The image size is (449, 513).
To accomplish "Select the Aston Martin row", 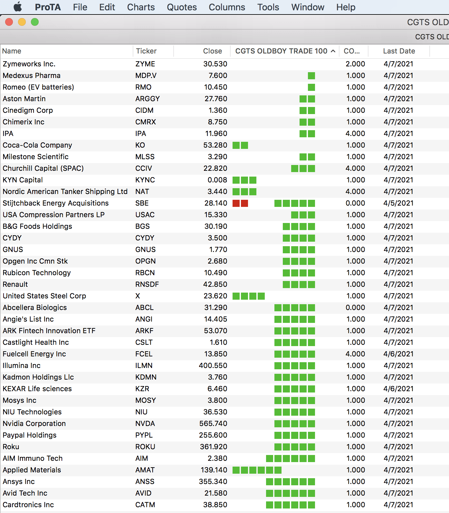I will (224, 99).
